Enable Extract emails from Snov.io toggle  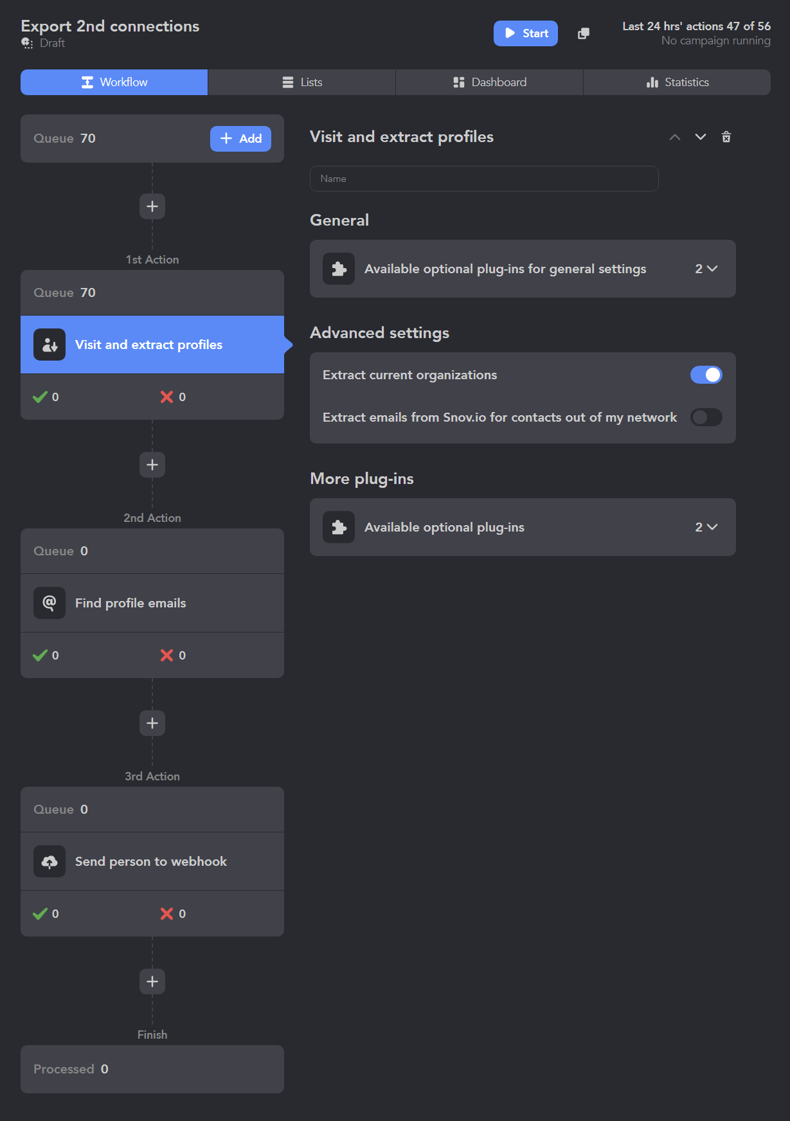coord(706,417)
